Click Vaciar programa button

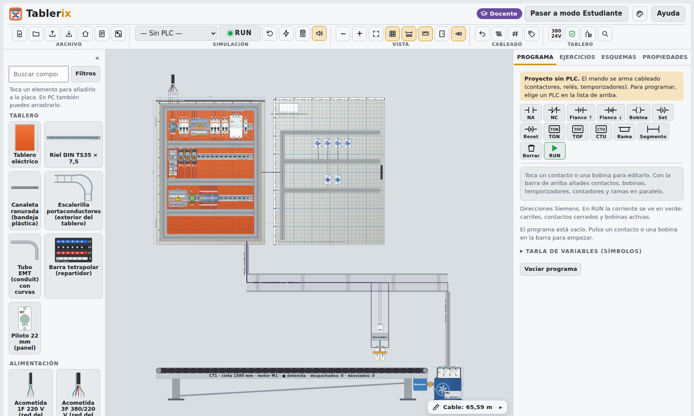(x=550, y=269)
